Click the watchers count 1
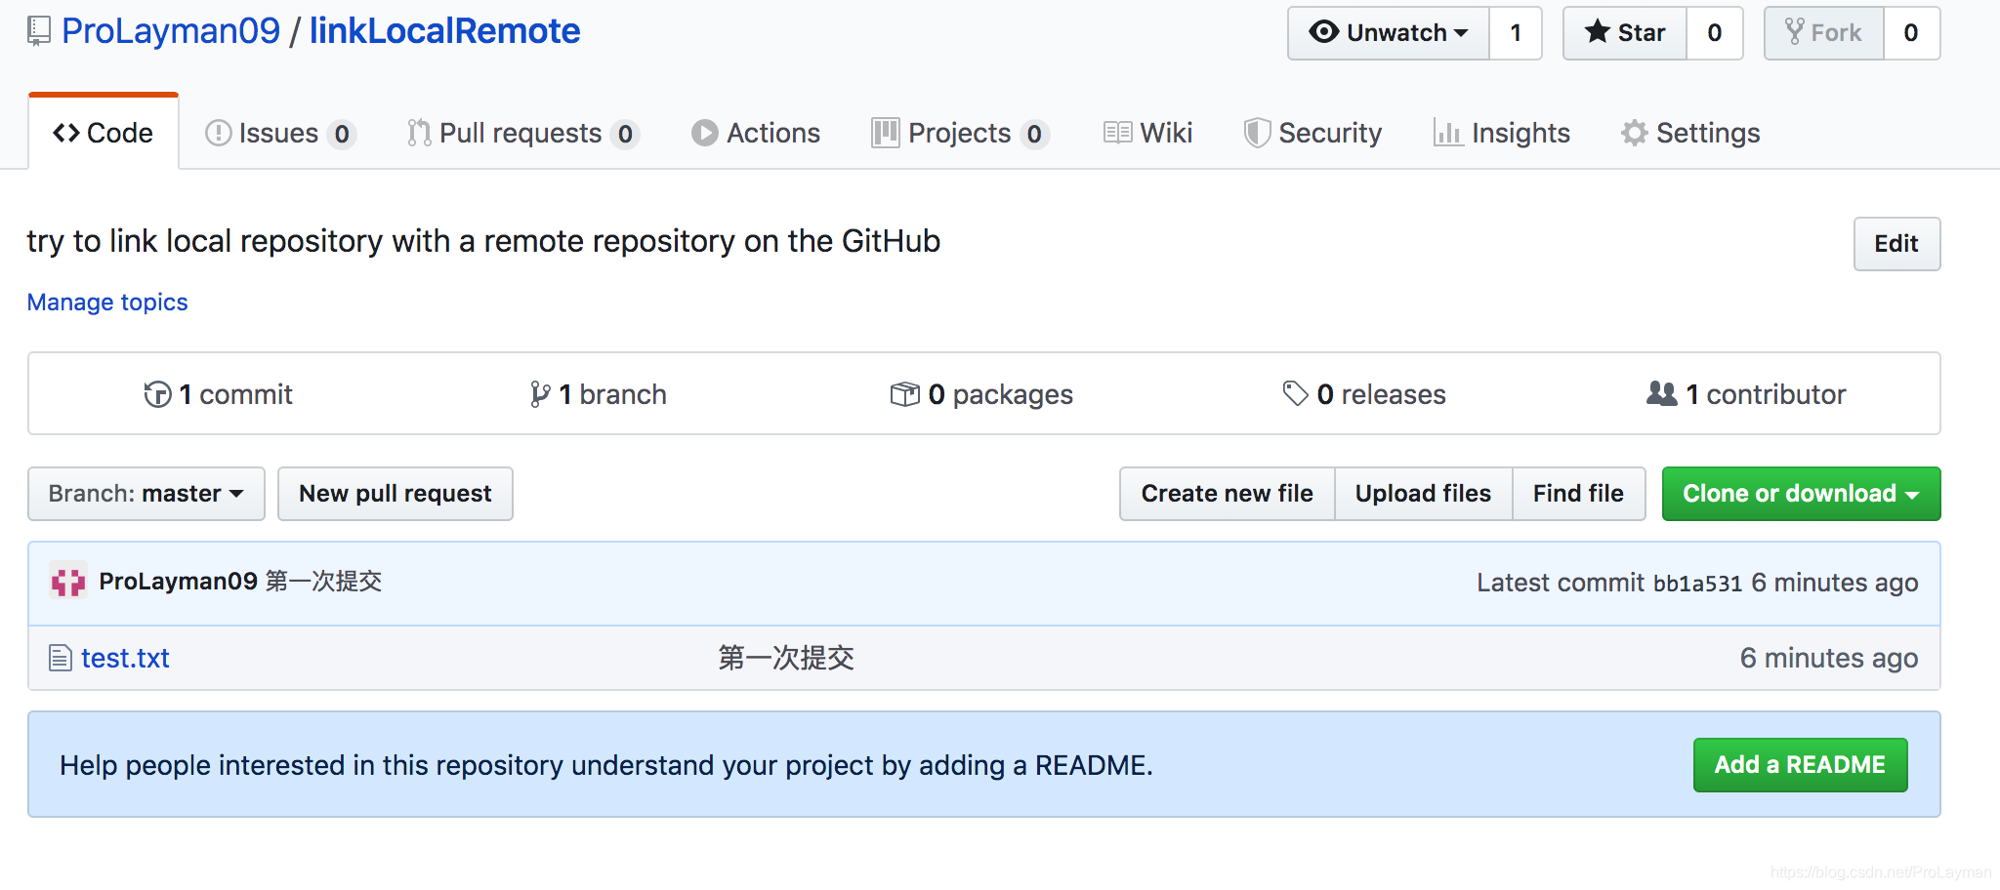Image resolution: width=2000 pixels, height=890 pixels. pyautogui.click(x=1516, y=33)
